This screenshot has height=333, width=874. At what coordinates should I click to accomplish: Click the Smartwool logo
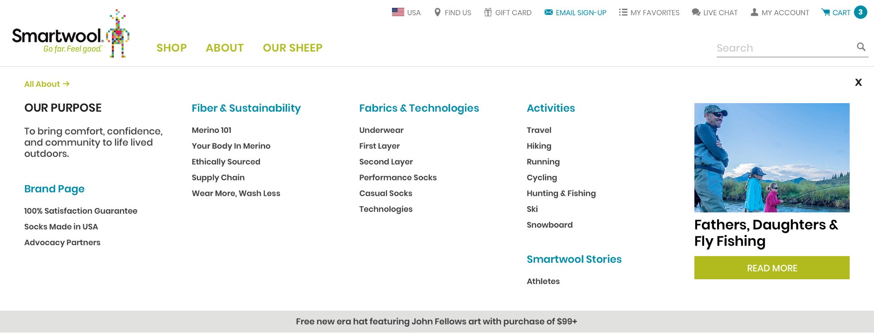70,35
